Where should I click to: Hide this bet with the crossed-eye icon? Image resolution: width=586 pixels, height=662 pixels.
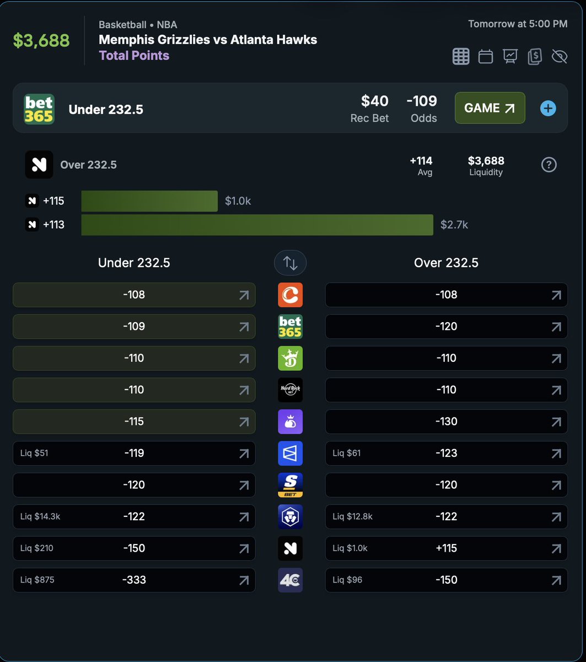559,56
